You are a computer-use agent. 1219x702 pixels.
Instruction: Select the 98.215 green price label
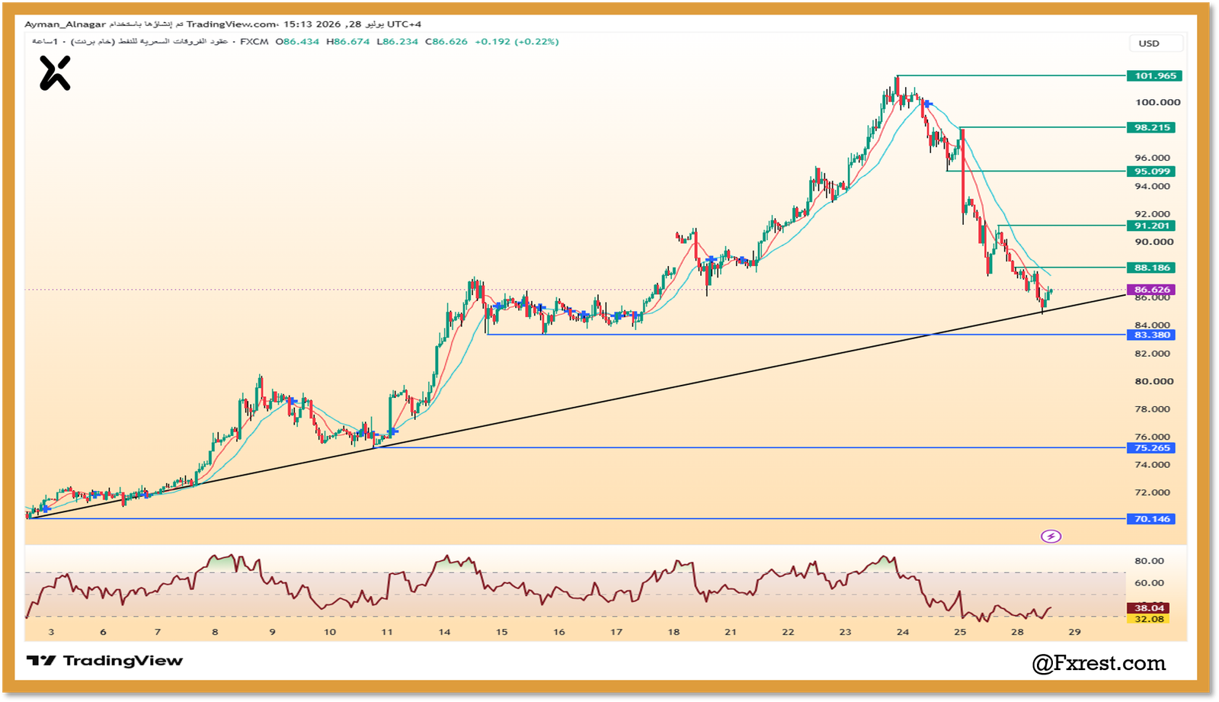[x=1151, y=127]
